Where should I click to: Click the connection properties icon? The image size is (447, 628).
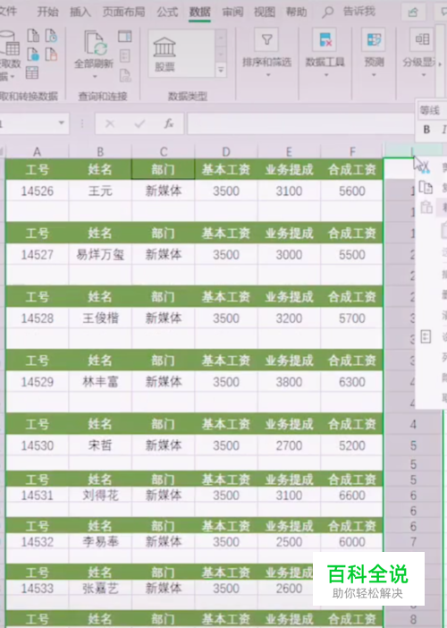[125, 55]
